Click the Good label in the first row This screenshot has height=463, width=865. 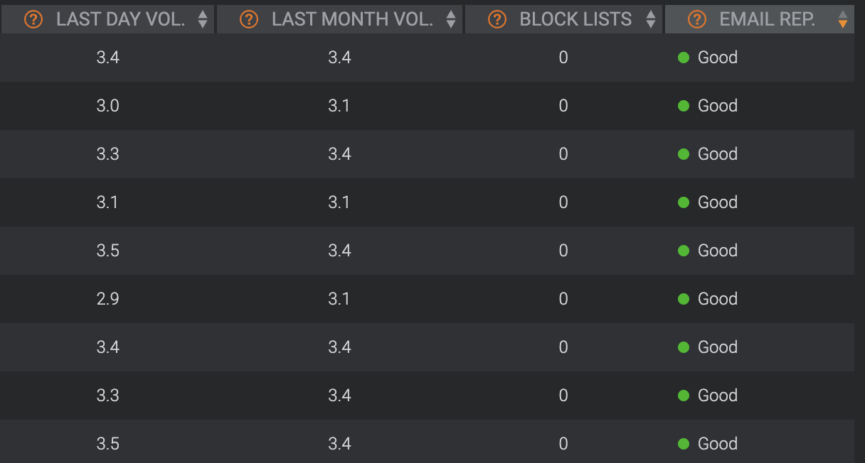point(717,58)
